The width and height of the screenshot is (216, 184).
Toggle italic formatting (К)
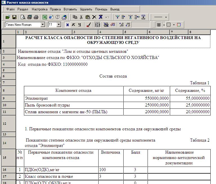(74, 25)
